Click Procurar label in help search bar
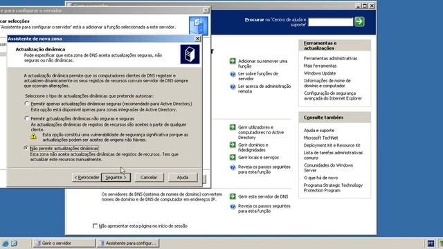 [x=254, y=20]
